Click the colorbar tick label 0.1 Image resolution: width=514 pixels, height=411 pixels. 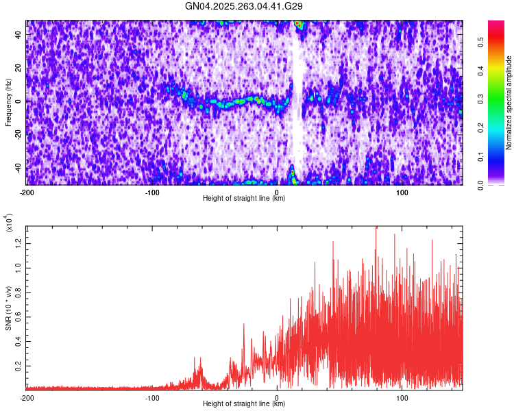click(480, 156)
